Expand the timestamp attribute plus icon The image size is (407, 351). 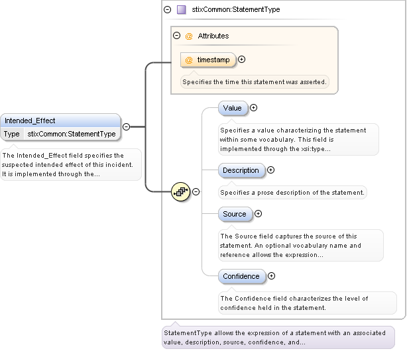[x=241, y=60]
